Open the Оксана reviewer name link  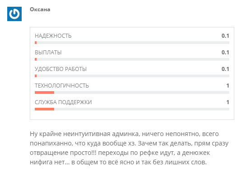coord(40,9)
